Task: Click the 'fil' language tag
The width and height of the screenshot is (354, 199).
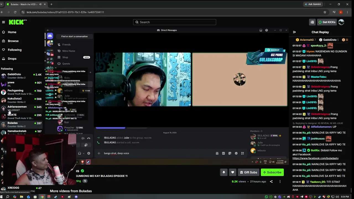Action: click(85, 181)
